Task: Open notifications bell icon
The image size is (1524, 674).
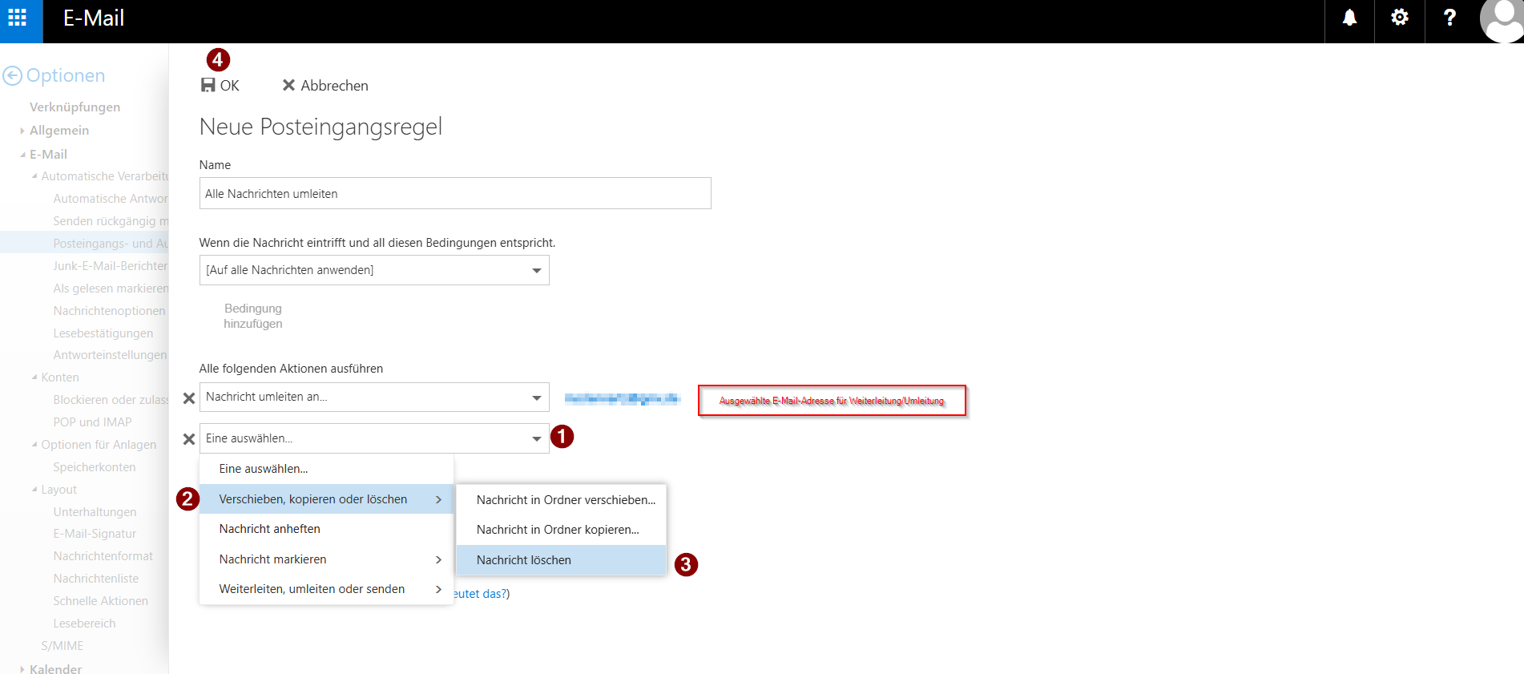Action: (1349, 18)
